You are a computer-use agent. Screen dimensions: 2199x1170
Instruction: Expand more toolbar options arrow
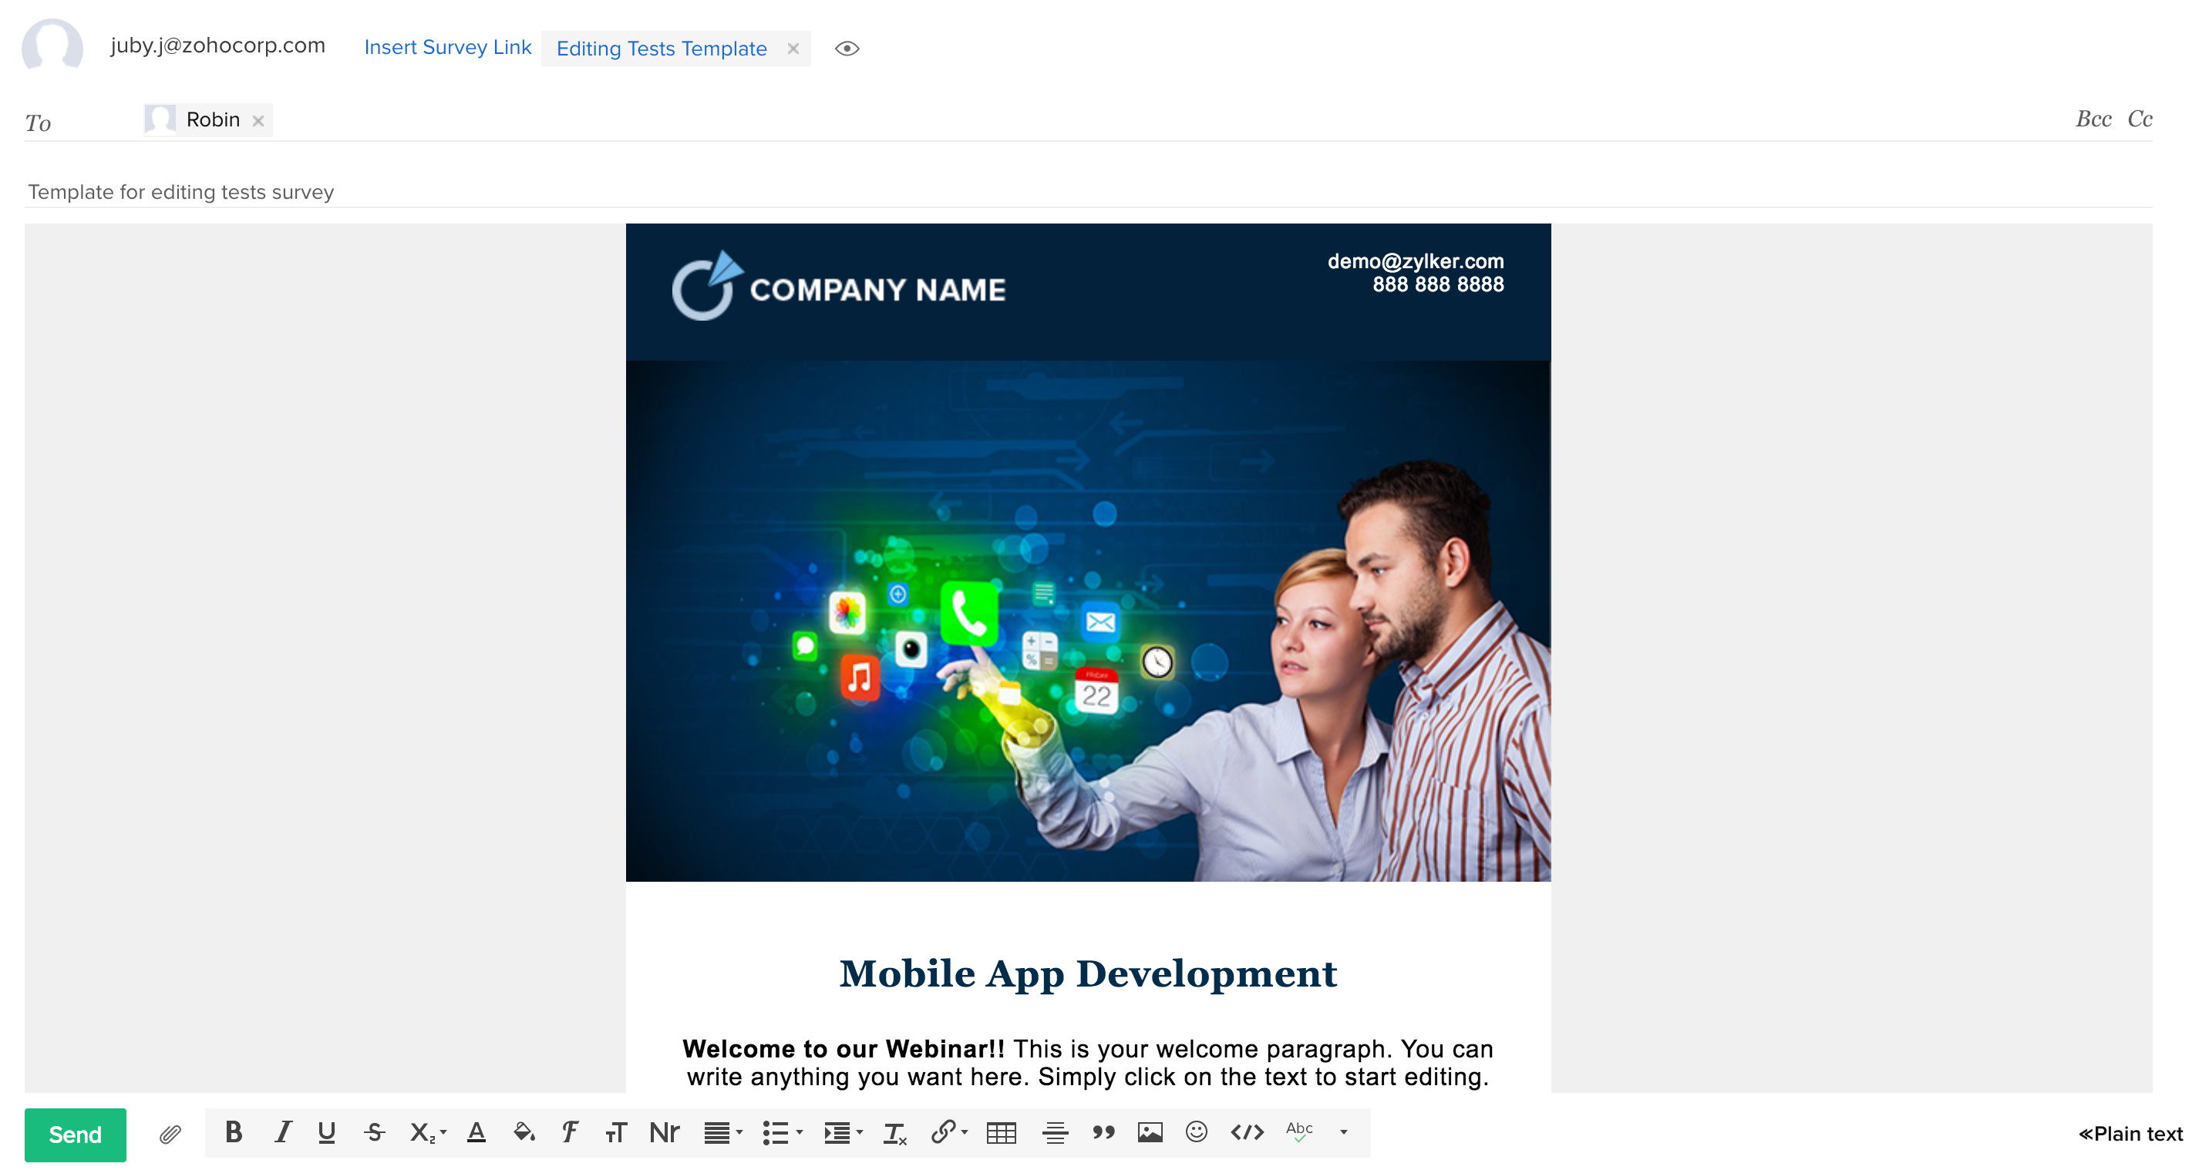pyautogui.click(x=1344, y=1132)
